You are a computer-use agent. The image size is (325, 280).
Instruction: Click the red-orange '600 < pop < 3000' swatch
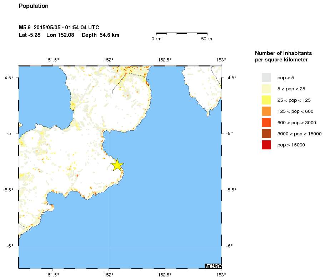click(266, 122)
